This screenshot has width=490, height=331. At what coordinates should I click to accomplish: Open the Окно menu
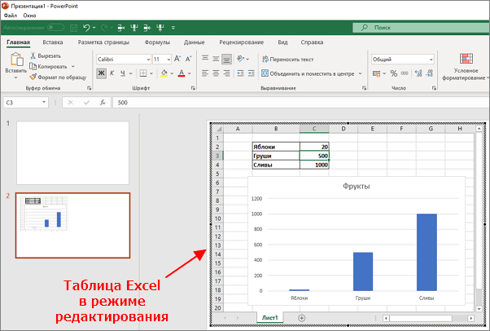click(29, 15)
